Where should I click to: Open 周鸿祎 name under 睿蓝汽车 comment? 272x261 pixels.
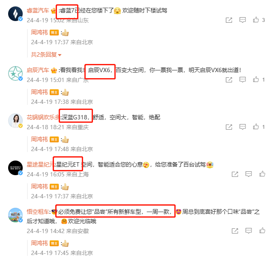click(39, 33)
